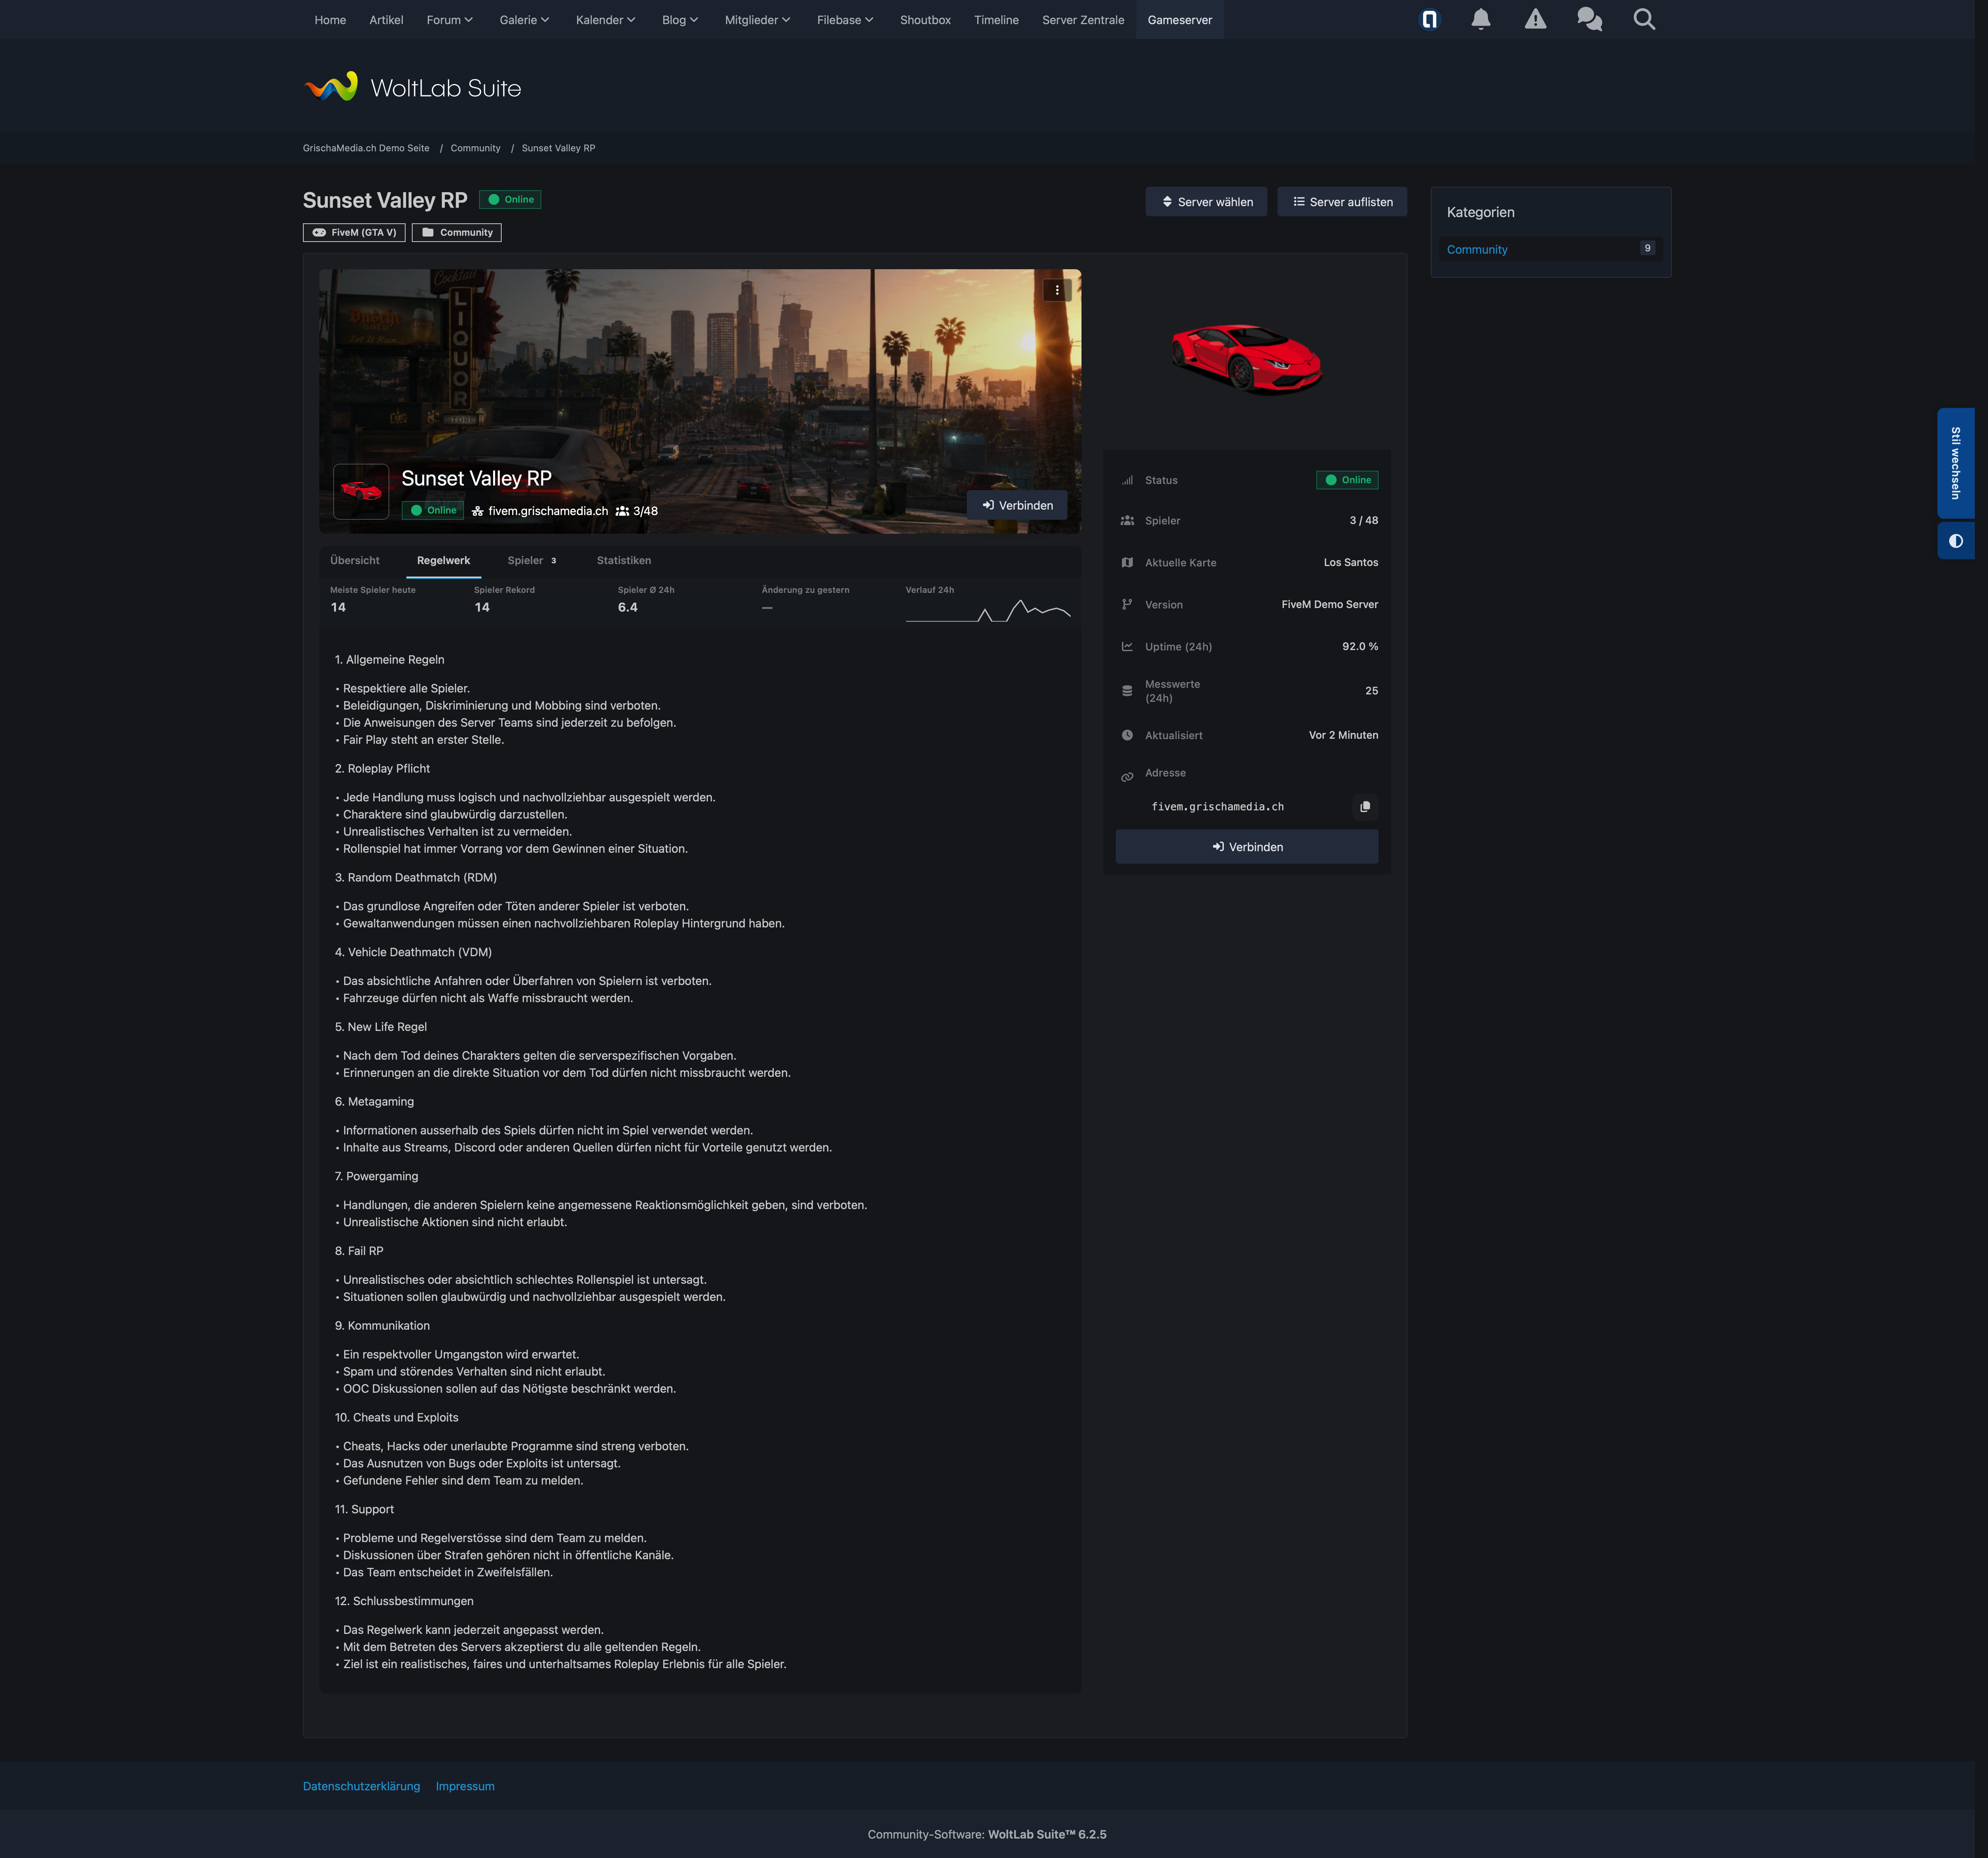This screenshot has height=1858, width=1988.
Task: Go to the Community breadcrumb
Action: (x=475, y=148)
